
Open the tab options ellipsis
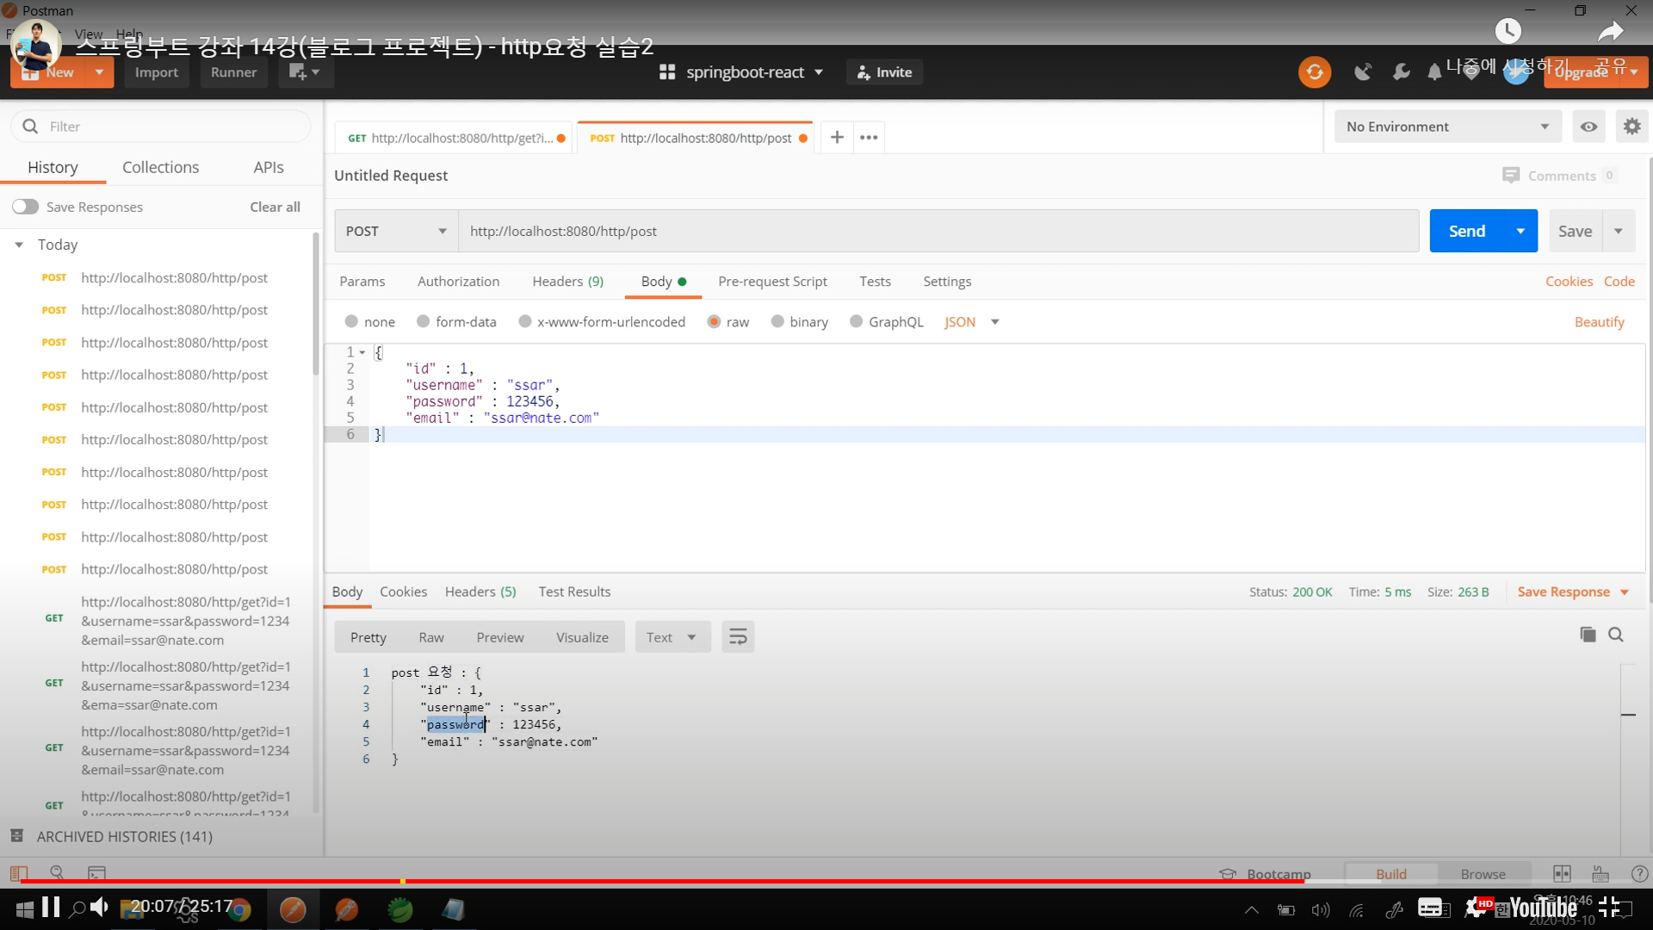coord(869,137)
